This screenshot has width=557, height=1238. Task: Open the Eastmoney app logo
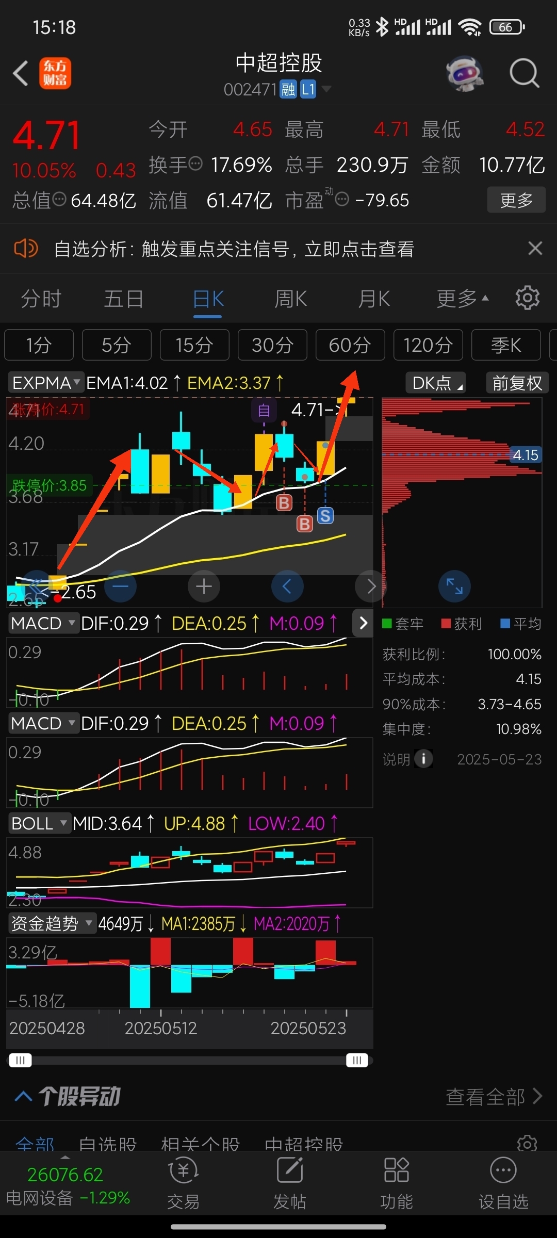coord(55,73)
